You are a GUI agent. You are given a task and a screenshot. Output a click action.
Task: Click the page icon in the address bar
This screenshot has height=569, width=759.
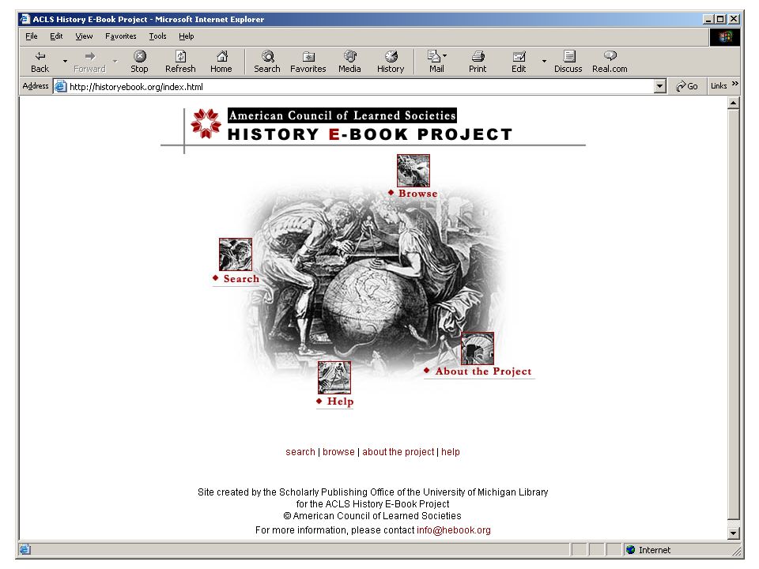click(61, 87)
